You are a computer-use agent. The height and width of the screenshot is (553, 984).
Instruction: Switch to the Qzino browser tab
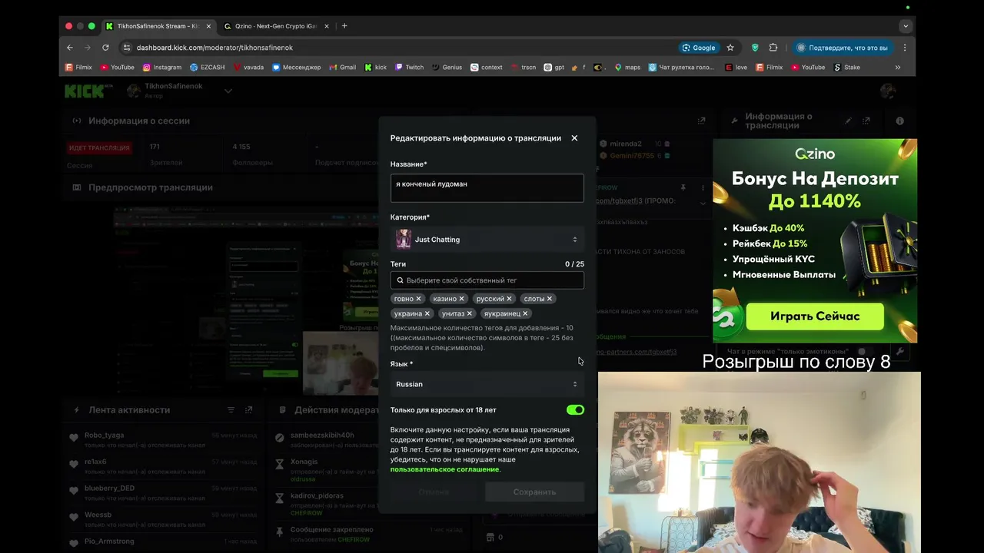275,26
